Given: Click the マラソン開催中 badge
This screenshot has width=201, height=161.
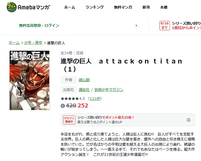Looking at the screenshot, I should (x=69, y=120).
